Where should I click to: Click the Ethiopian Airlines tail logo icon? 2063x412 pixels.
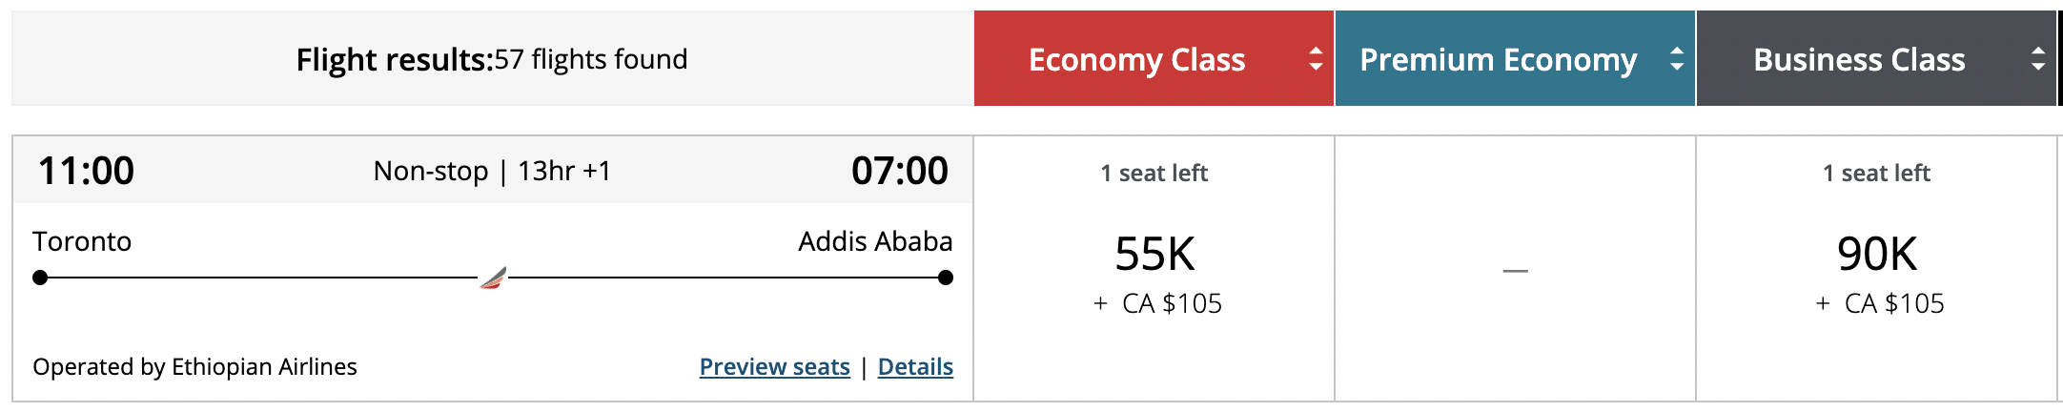click(x=493, y=278)
